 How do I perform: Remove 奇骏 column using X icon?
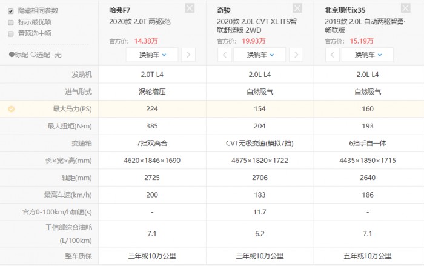click(297, 8)
